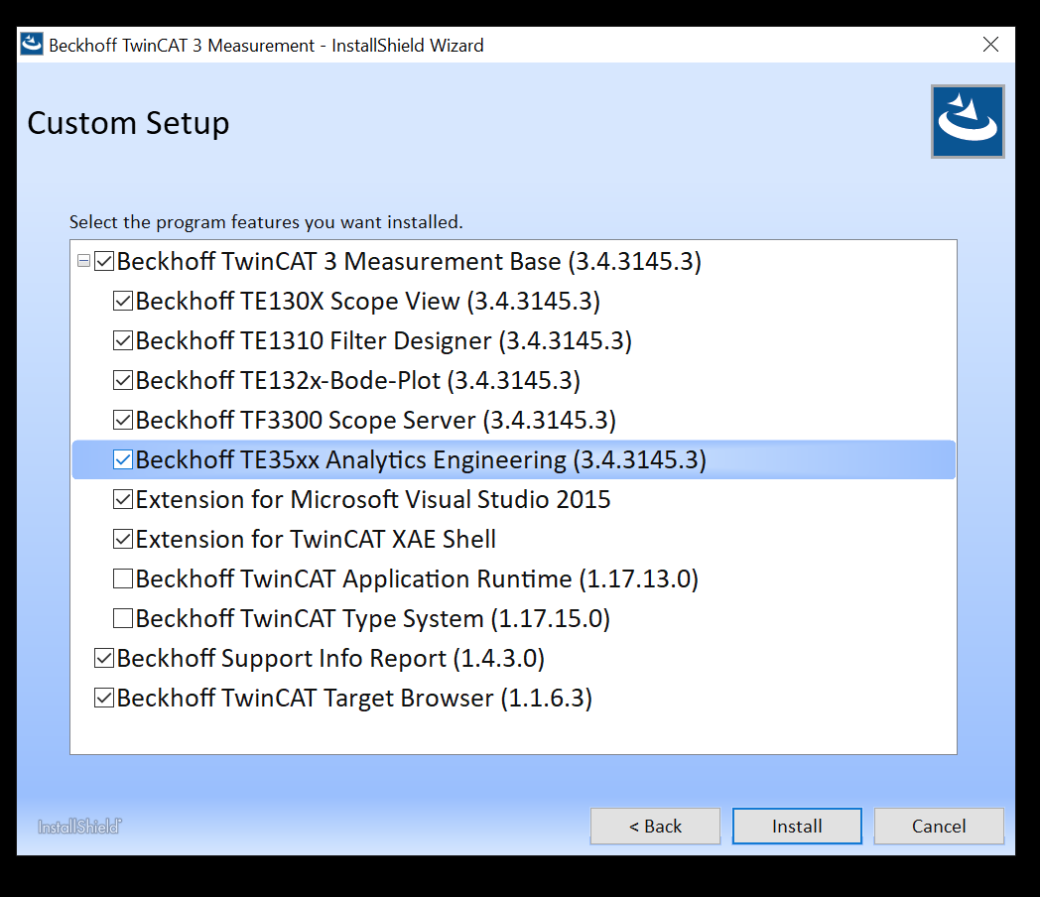Select 'Beckhoff TwinCAT Type System (1.17.15.0)' text
1040x897 pixels.
click(x=372, y=618)
